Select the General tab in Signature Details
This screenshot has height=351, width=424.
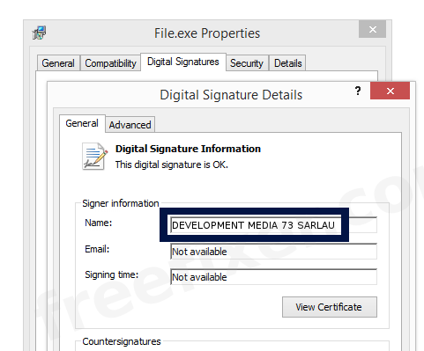click(82, 123)
